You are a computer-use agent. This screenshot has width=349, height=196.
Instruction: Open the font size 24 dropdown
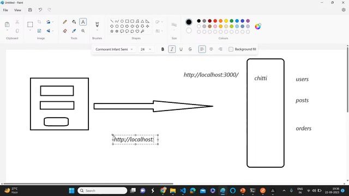click(x=146, y=49)
